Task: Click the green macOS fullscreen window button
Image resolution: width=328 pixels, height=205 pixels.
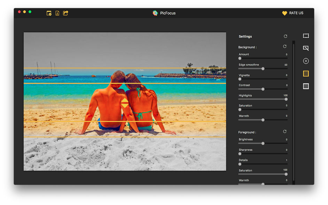Action: [x=30, y=12]
